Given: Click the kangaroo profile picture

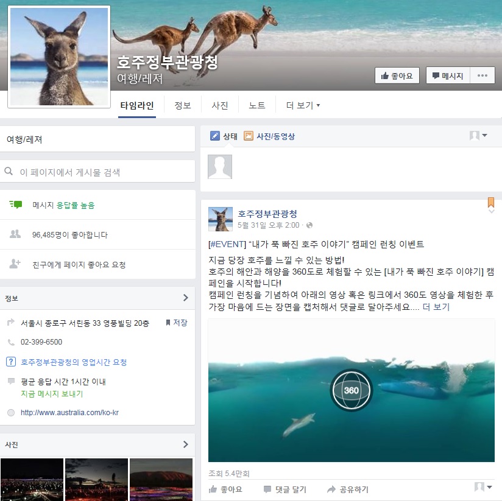Looking at the screenshot, I should 59,57.
